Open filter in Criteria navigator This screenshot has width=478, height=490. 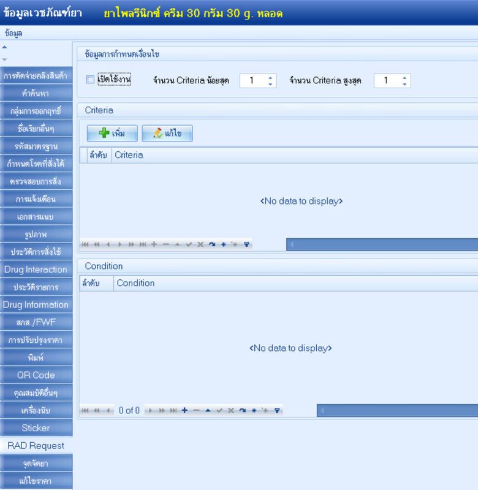pyautogui.click(x=246, y=244)
